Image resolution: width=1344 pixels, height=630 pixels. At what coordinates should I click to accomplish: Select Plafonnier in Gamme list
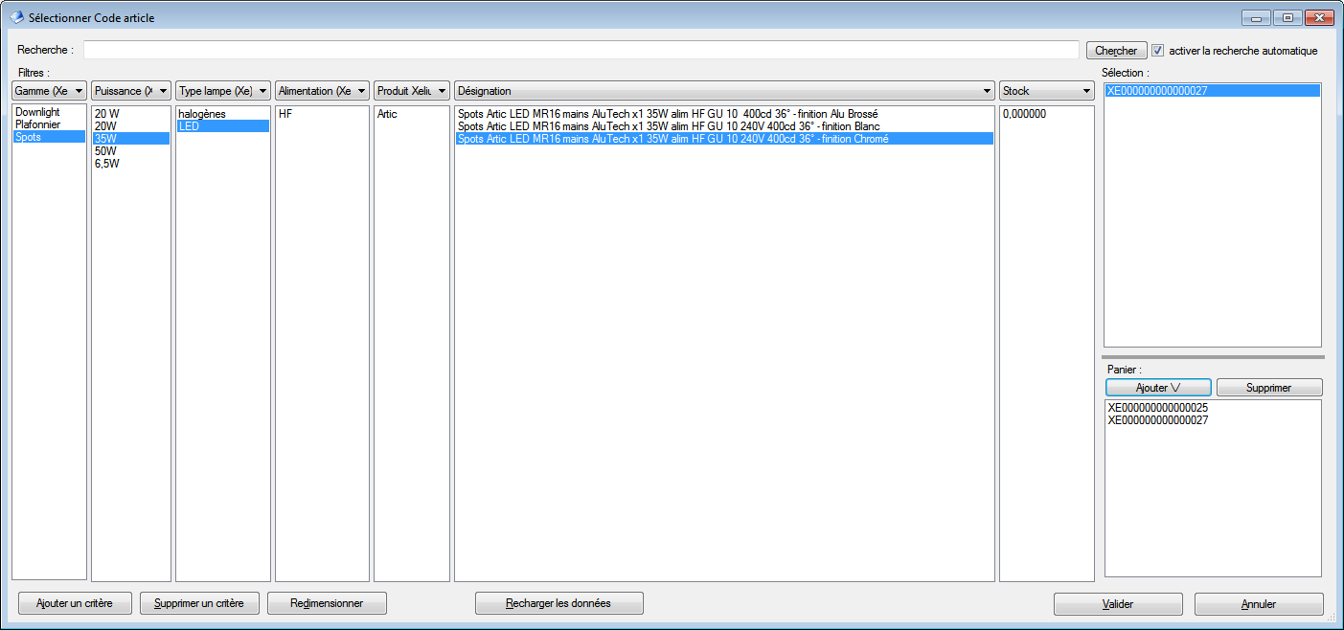point(49,125)
